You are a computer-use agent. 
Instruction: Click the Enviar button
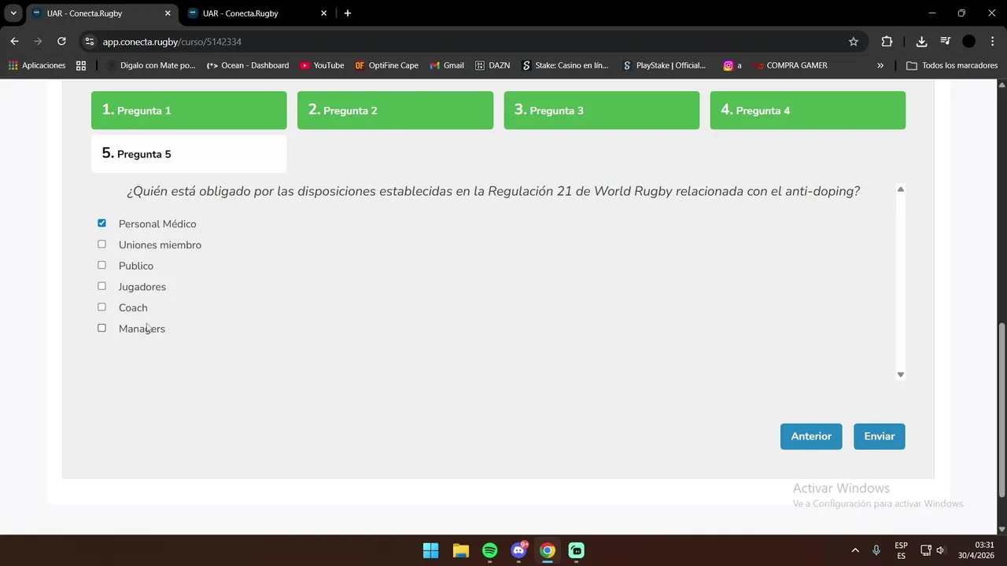pyautogui.click(x=879, y=436)
